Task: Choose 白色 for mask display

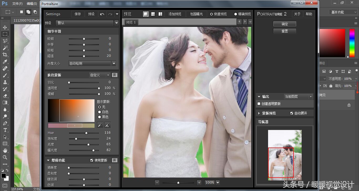Action: 99,112
